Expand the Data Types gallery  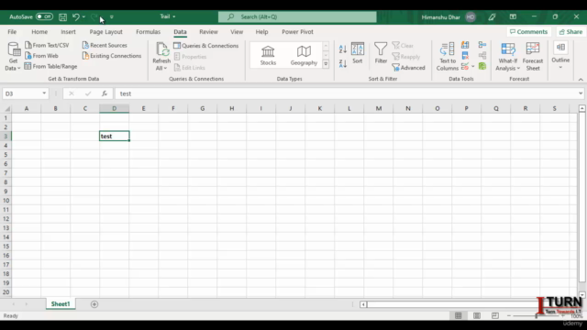click(x=326, y=64)
